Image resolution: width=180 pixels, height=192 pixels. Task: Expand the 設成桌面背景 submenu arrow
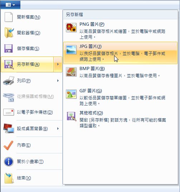point(58,128)
